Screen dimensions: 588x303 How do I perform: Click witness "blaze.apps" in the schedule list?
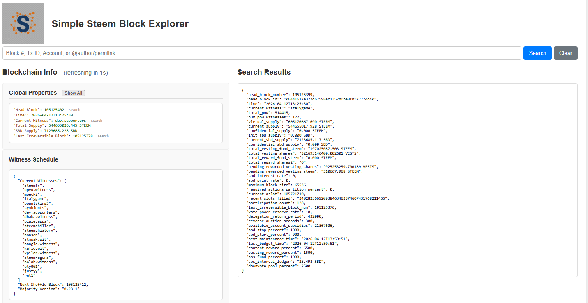(x=36, y=221)
